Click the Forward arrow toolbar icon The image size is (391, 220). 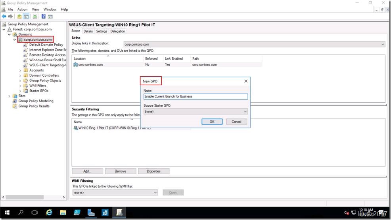(10, 16)
